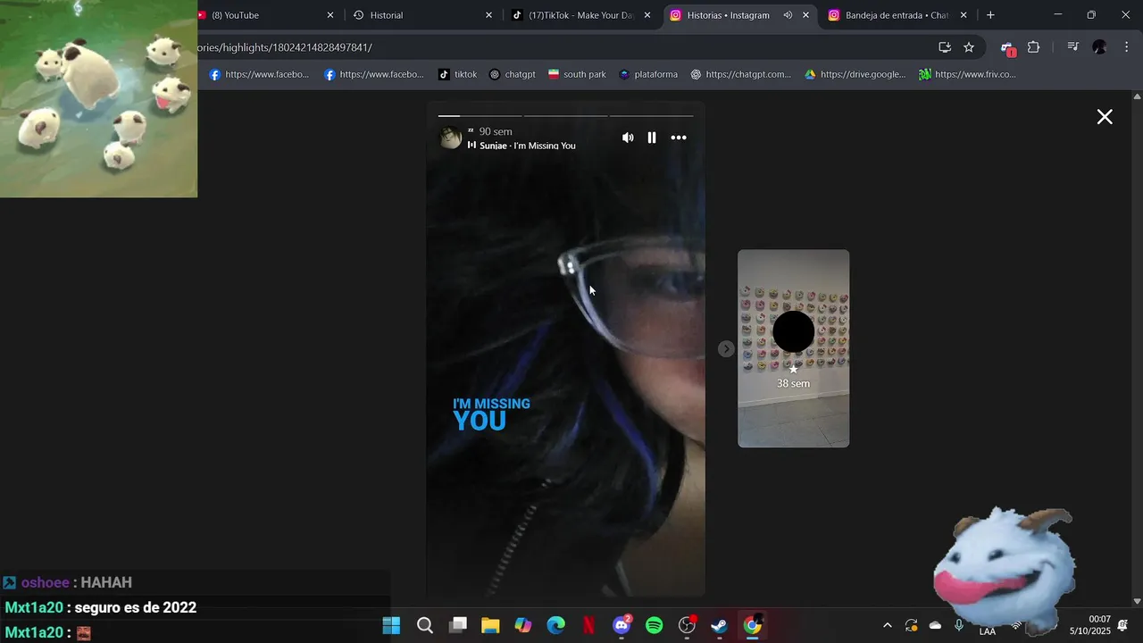
Task: Click the microphone tray icon
Action: click(959, 626)
